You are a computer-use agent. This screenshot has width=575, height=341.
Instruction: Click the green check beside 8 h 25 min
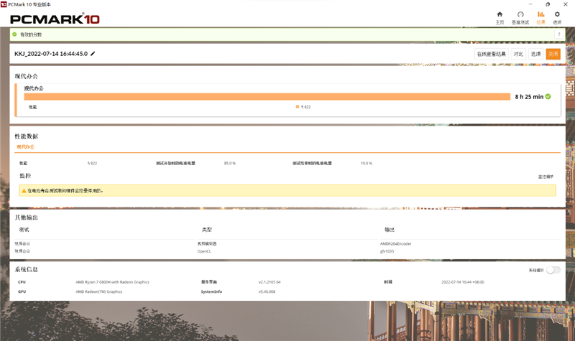pos(548,97)
